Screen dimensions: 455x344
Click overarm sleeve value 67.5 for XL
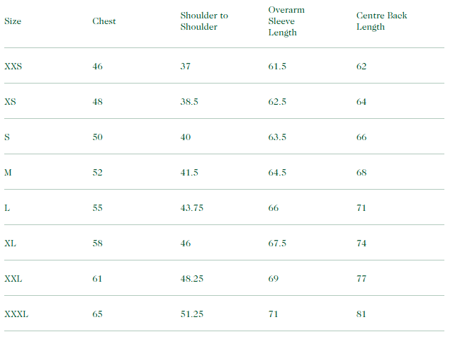point(277,243)
